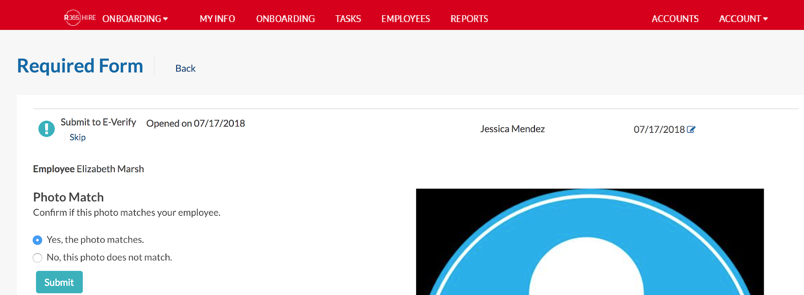Click the employee photo image
804x295 pixels.
[x=590, y=241]
